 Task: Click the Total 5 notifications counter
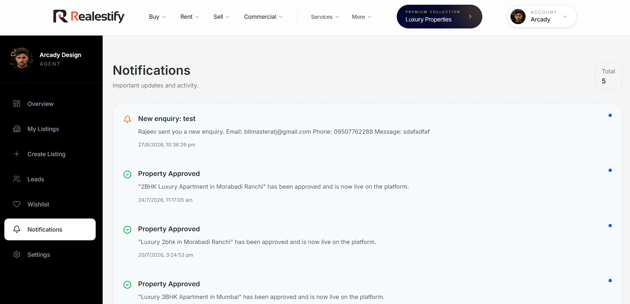[608, 76]
